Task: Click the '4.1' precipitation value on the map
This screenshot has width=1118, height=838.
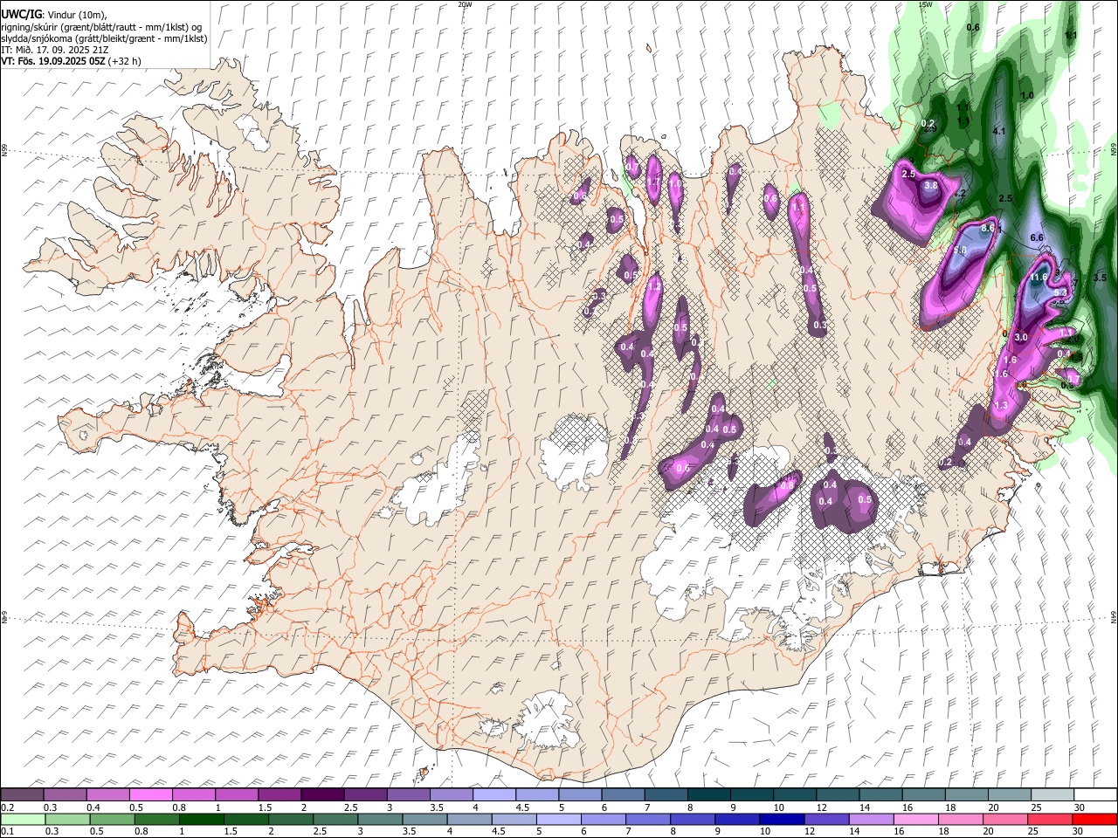Action: click(1000, 132)
